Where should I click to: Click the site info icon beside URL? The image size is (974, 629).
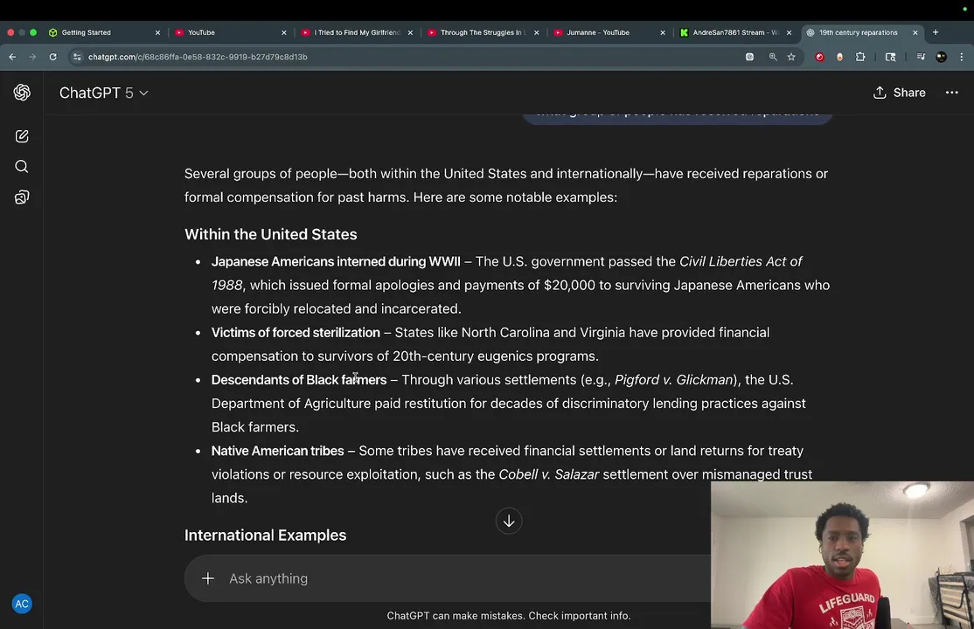click(x=77, y=57)
